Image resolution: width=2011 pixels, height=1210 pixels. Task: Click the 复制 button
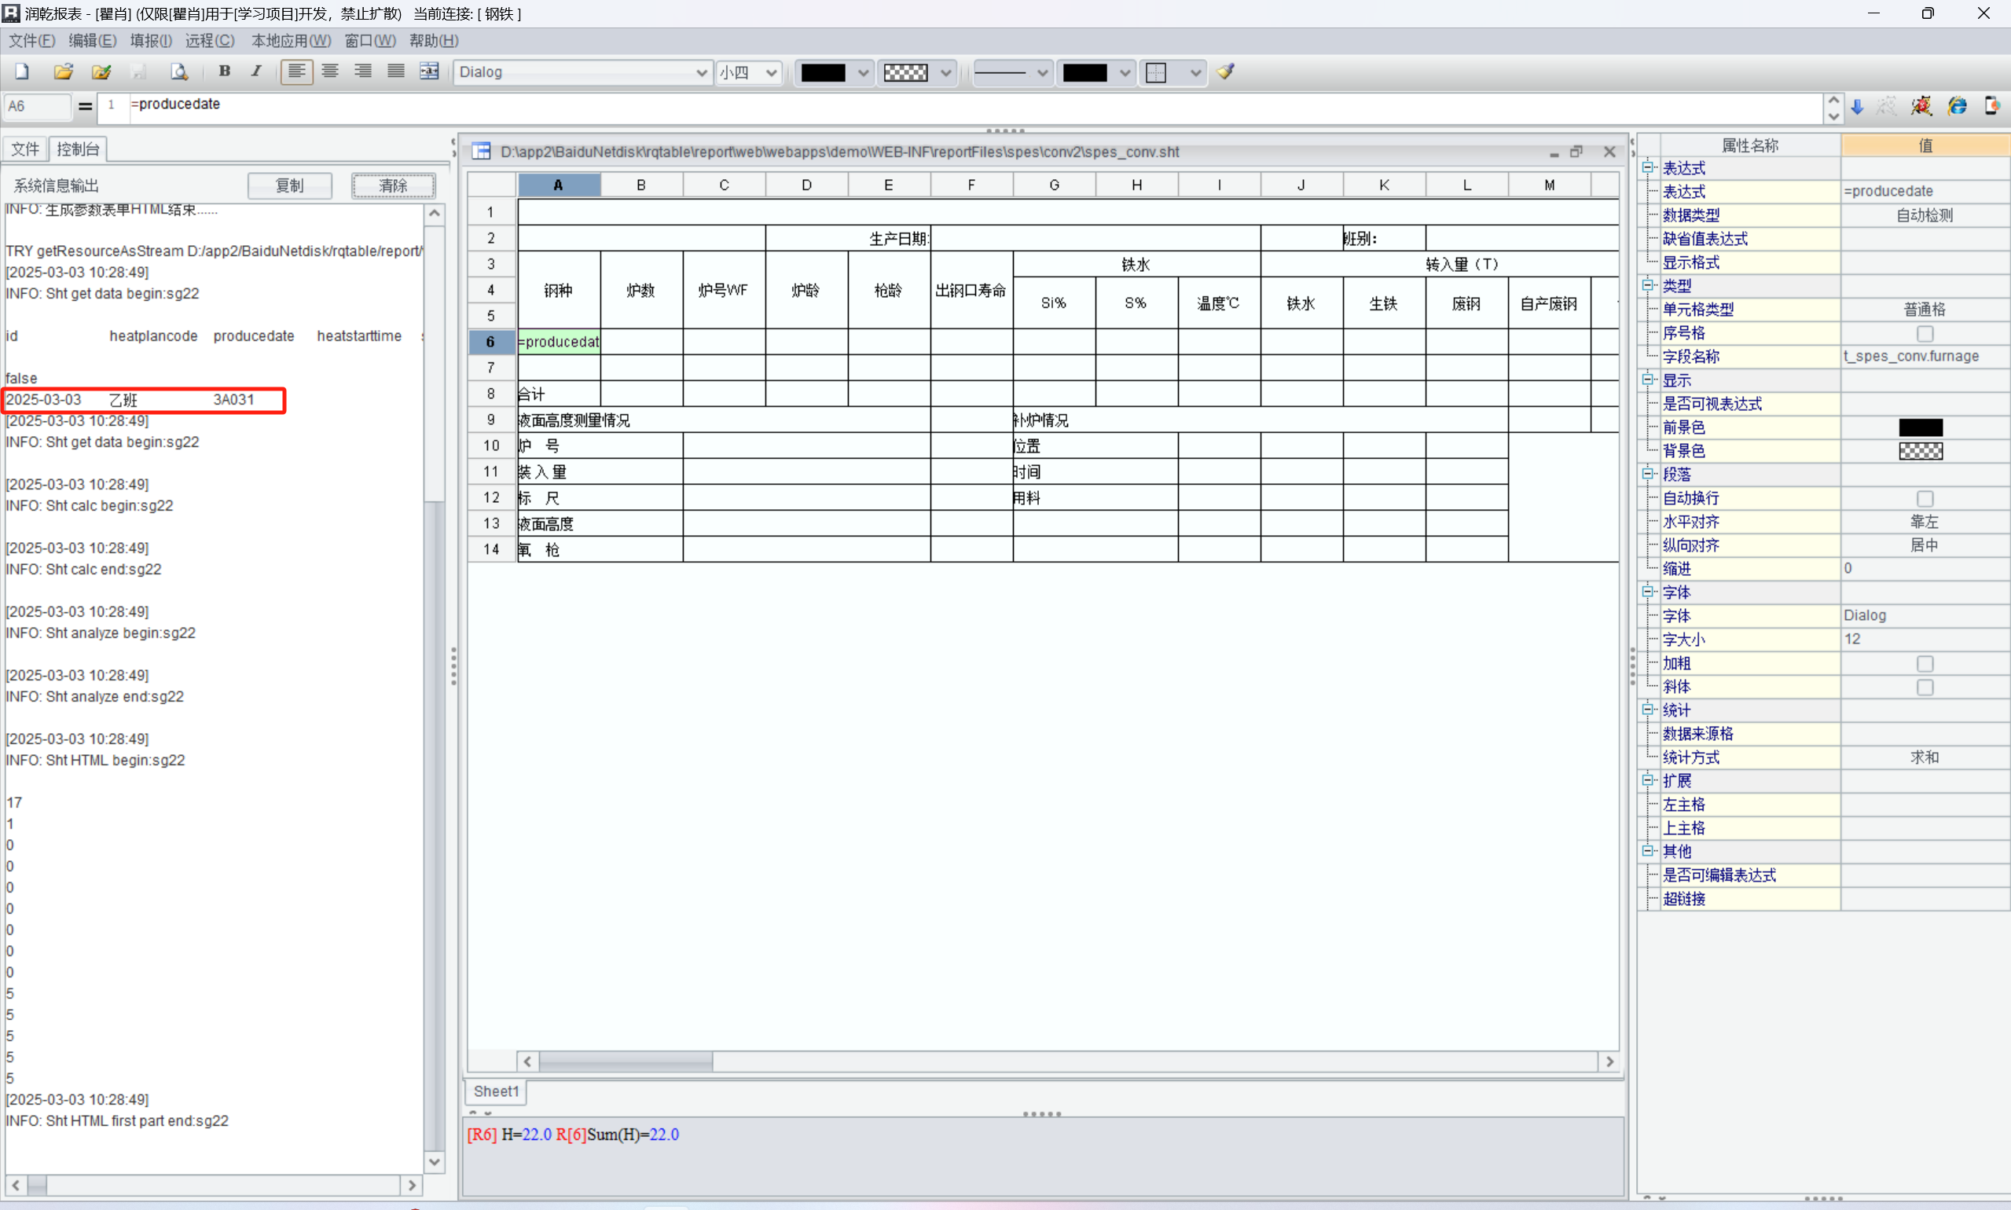point(289,185)
